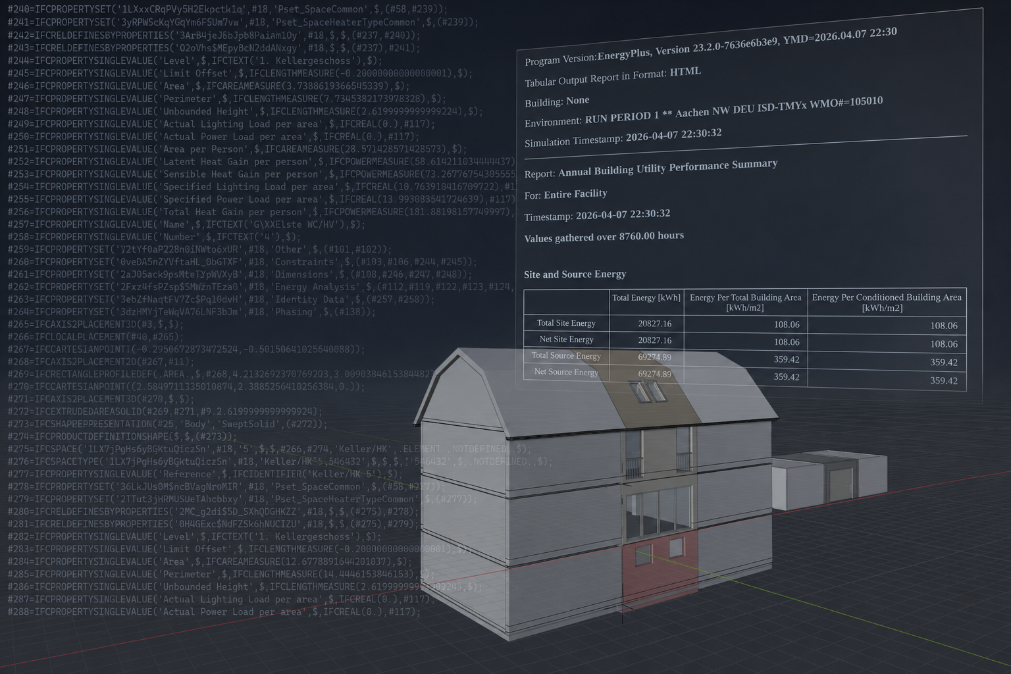Image resolution: width=1011 pixels, height=674 pixels.
Task: Click the skylight windows on the building roof
Action: (648, 392)
